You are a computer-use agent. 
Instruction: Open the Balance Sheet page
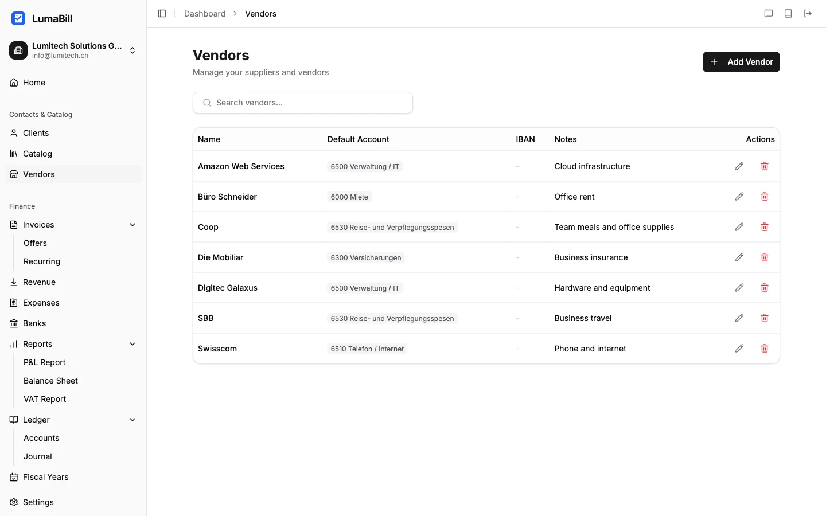coord(50,381)
